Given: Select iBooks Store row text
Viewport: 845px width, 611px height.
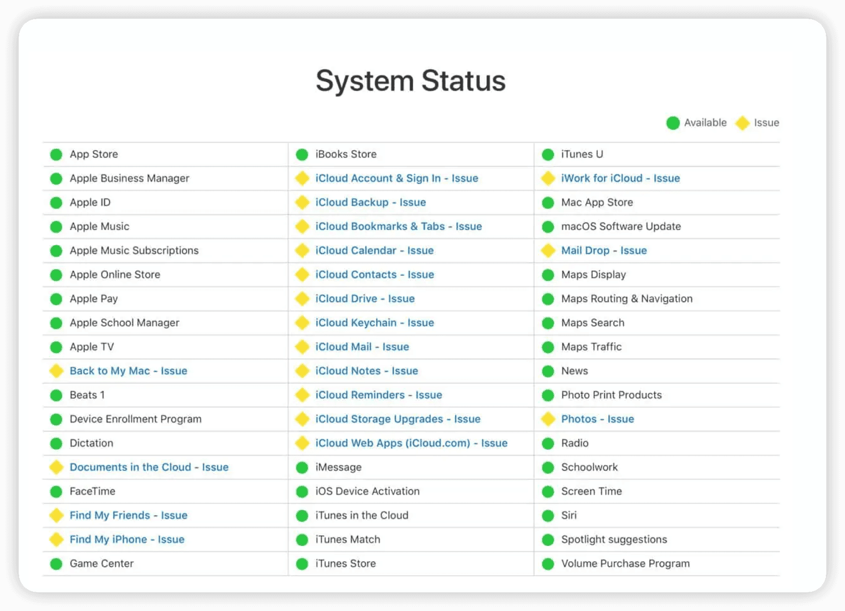Looking at the screenshot, I should pos(346,154).
